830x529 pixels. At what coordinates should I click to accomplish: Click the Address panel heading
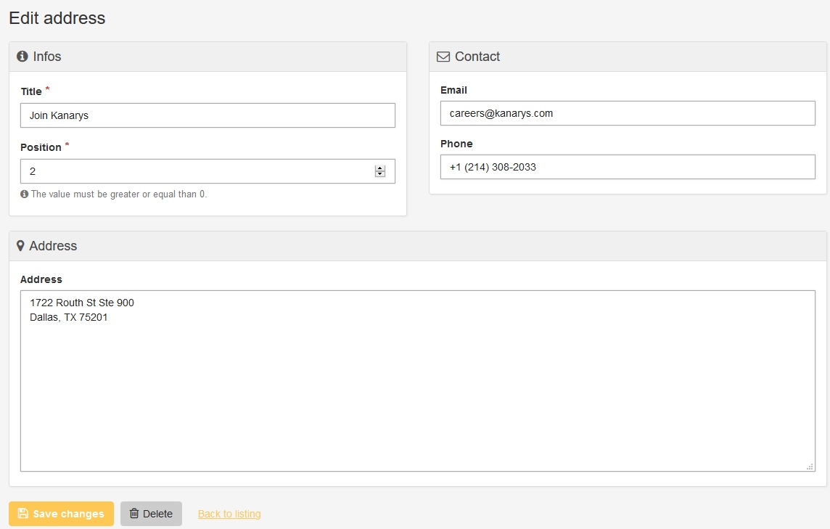(53, 246)
